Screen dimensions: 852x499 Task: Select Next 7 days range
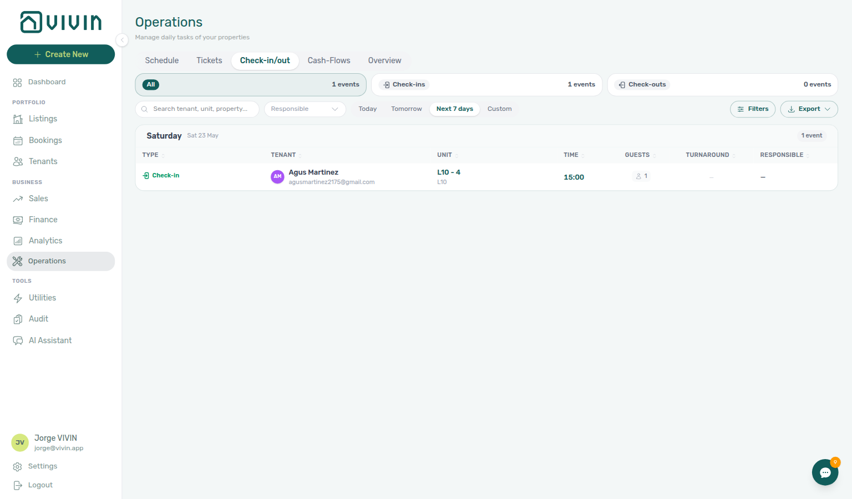(455, 109)
